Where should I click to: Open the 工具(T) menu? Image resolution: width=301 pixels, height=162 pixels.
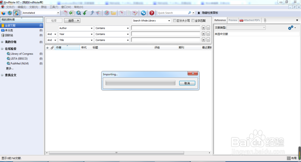tap(54, 7)
